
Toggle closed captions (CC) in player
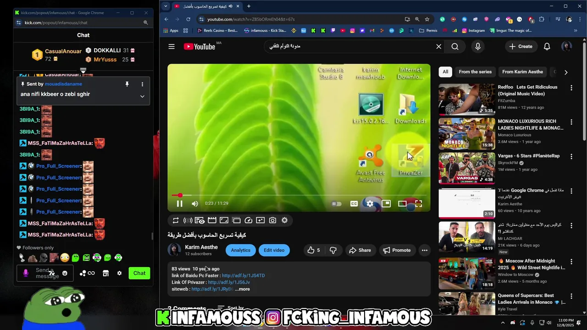[354, 203]
